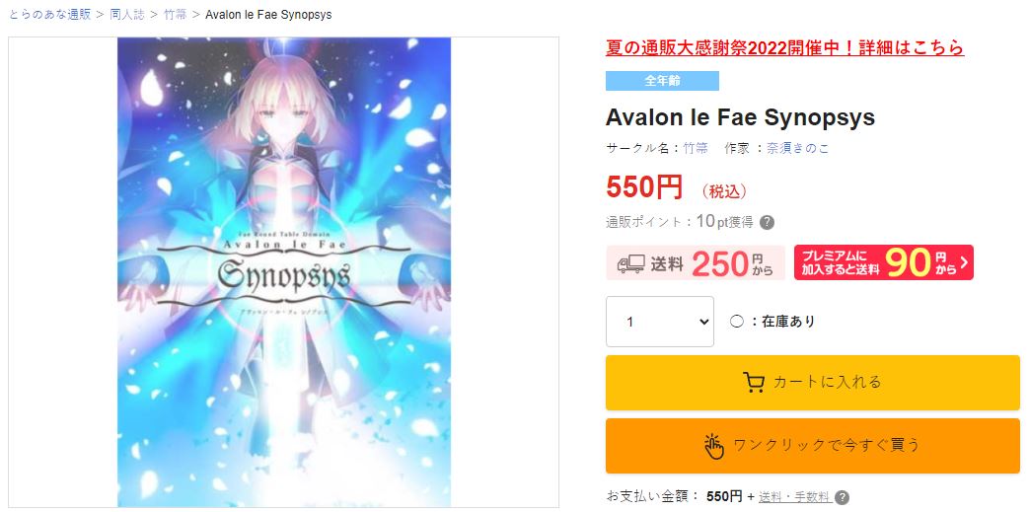The height and width of the screenshot is (512, 1029).
Task: Go to the 竹箒 breadcrumb link
Action: [x=176, y=14]
